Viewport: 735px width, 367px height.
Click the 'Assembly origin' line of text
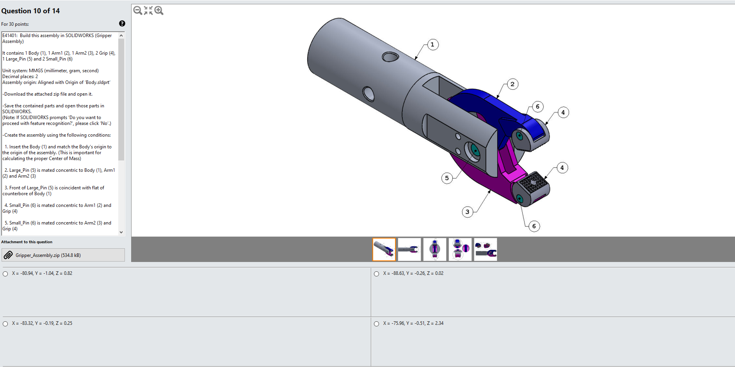point(56,82)
